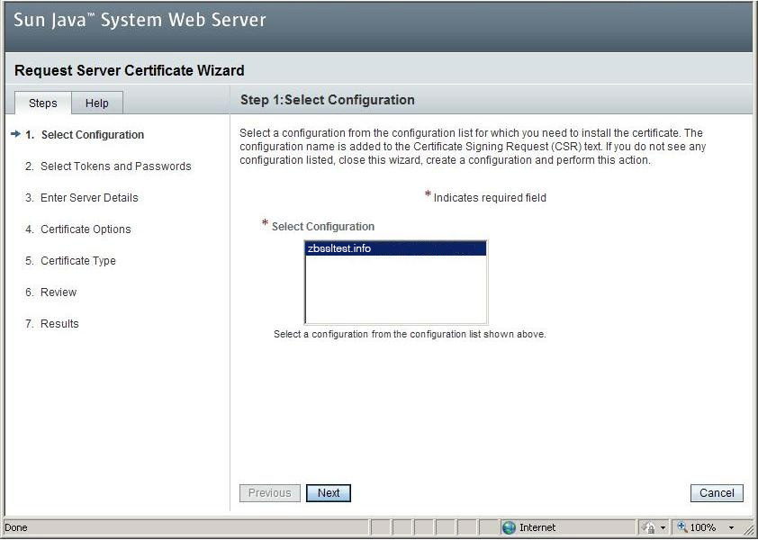Cancel the certificate wizard
This screenshot has width=758, height=540.
coord(717,493)
